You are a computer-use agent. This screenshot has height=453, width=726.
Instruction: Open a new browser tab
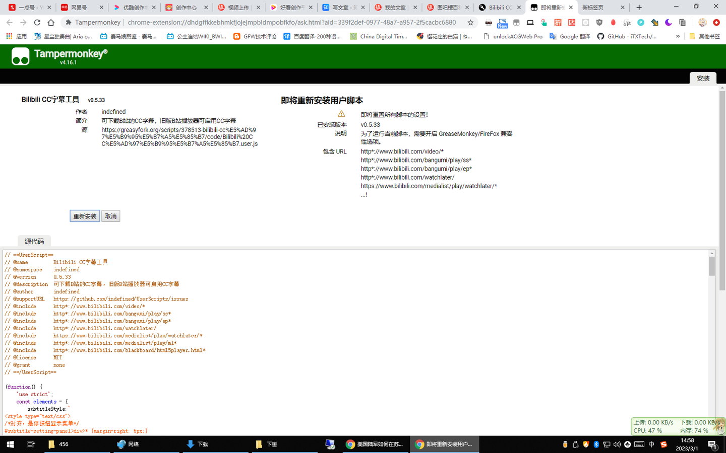point(639,8)
